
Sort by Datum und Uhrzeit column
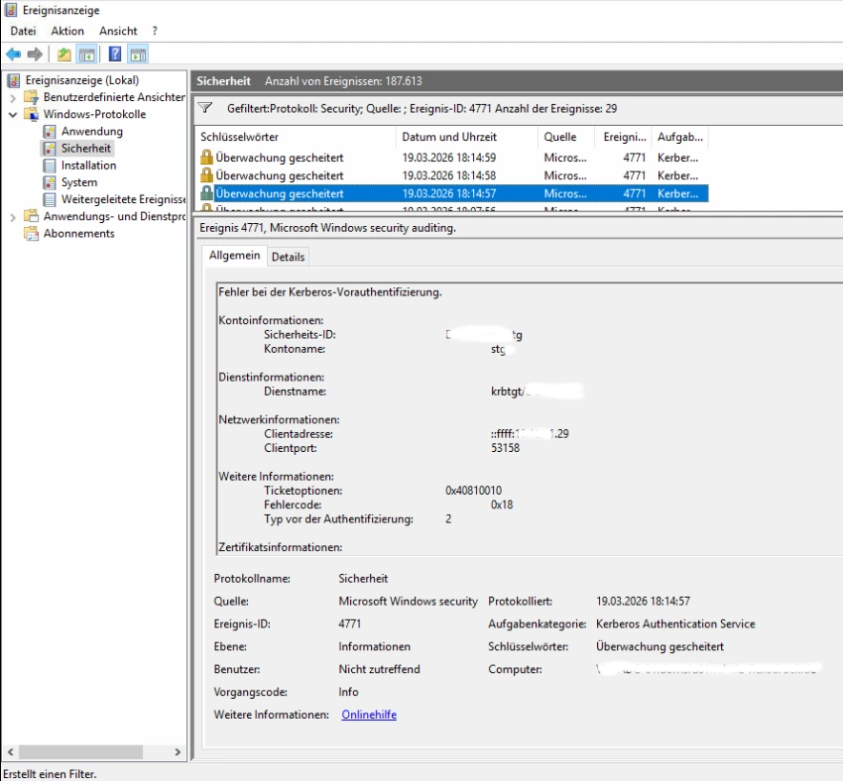click(467, 137)
